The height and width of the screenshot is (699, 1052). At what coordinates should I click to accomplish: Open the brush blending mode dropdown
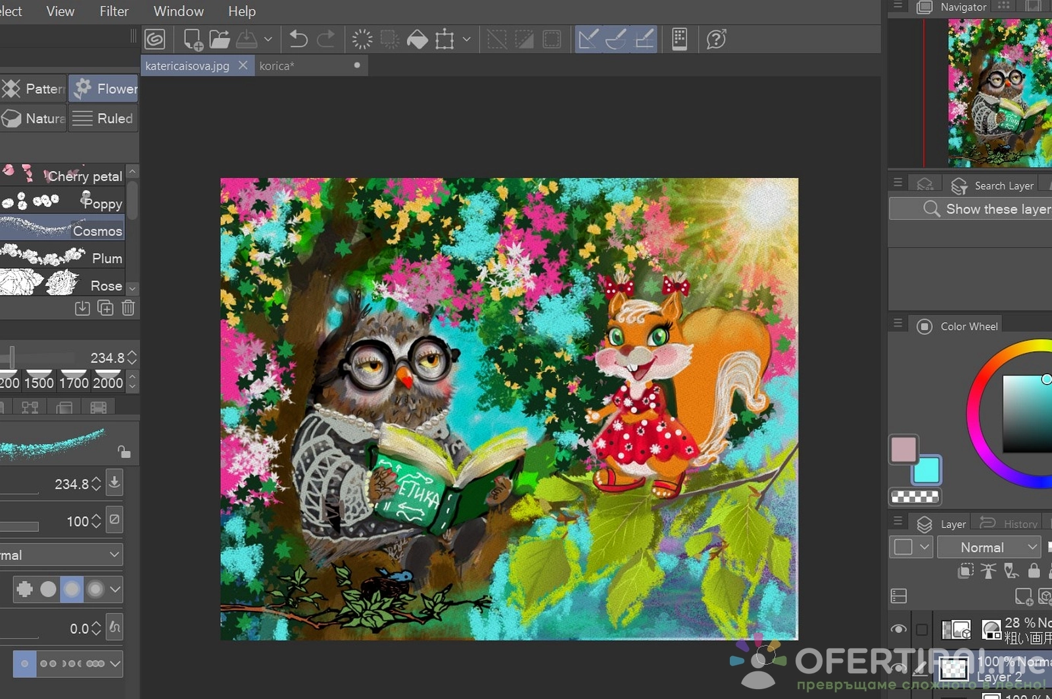click(x=61, y=555)
